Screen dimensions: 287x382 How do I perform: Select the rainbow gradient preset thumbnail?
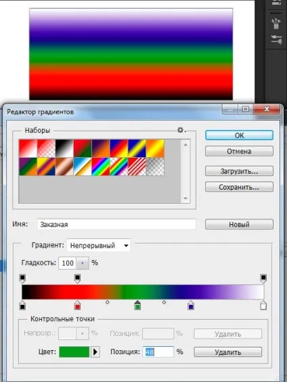(101, 167)
